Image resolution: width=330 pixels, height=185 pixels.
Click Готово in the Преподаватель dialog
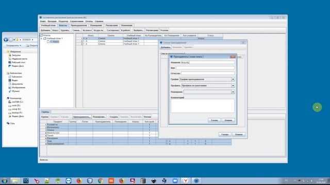214,120
